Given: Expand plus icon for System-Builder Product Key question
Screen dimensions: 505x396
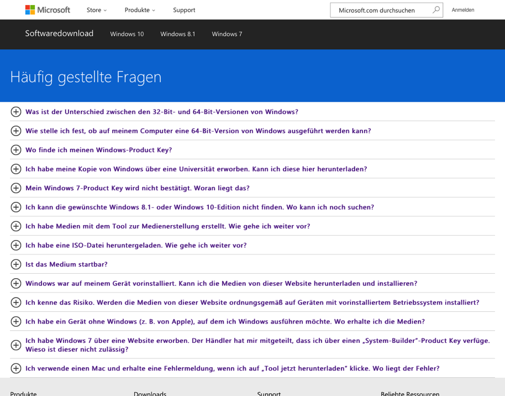Looking at the screenshot, I should coord(16,345).
